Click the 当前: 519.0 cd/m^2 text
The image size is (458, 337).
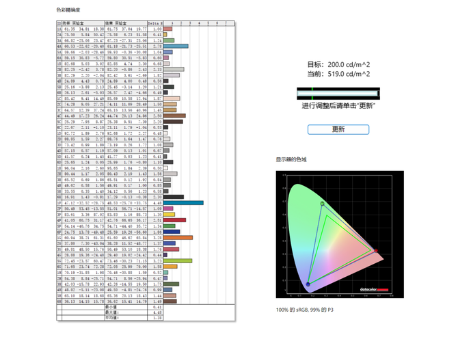point(338,74)
